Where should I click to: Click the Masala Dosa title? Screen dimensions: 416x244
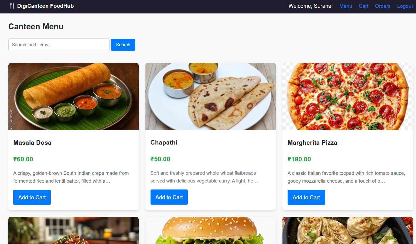pos(32,143)
